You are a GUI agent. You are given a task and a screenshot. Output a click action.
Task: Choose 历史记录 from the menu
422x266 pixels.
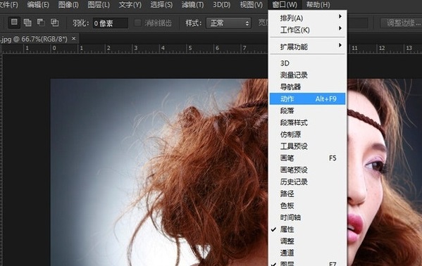pyautogui.click(x=307, y=182)
